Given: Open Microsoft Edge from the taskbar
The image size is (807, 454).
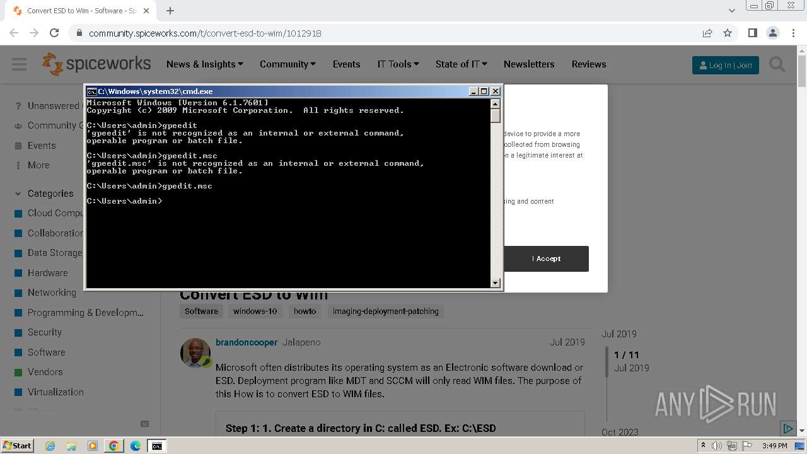Looking at the screenshot, I should point(136,446).
